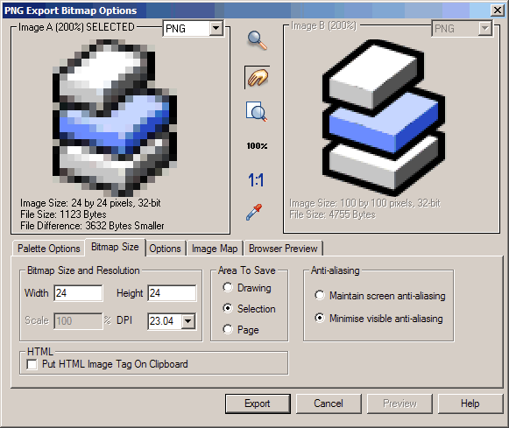Select the zoom magnifier tool
This screenshot has height=428, width=509.
pos(257,40)
